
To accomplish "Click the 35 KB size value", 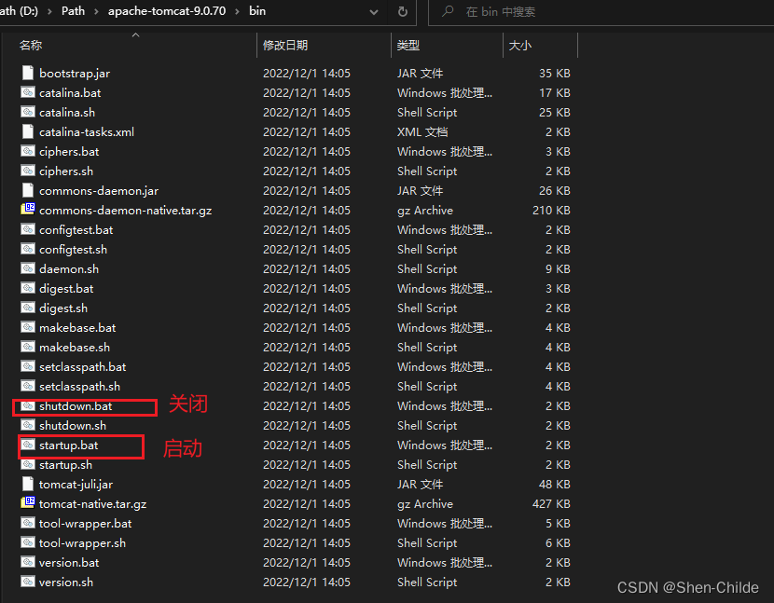I will click(x=554, y=73).
